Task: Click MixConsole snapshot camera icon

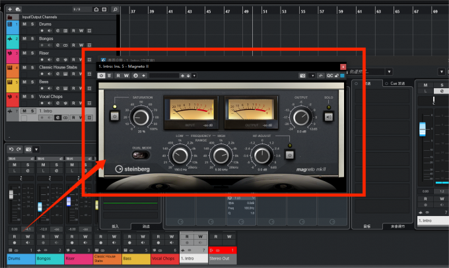Action: tap(28, 149)
